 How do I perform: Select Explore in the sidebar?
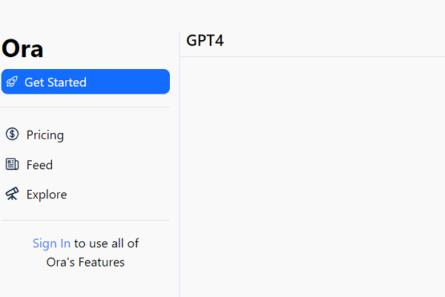tap(46, 194)
